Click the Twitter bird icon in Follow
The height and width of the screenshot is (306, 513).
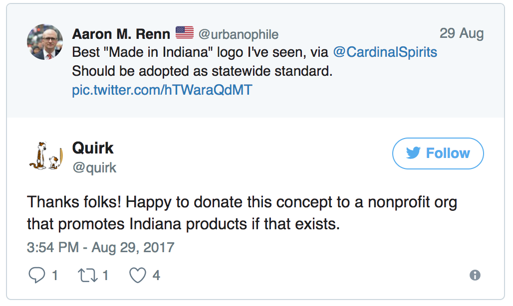click(x=413, y=153)
